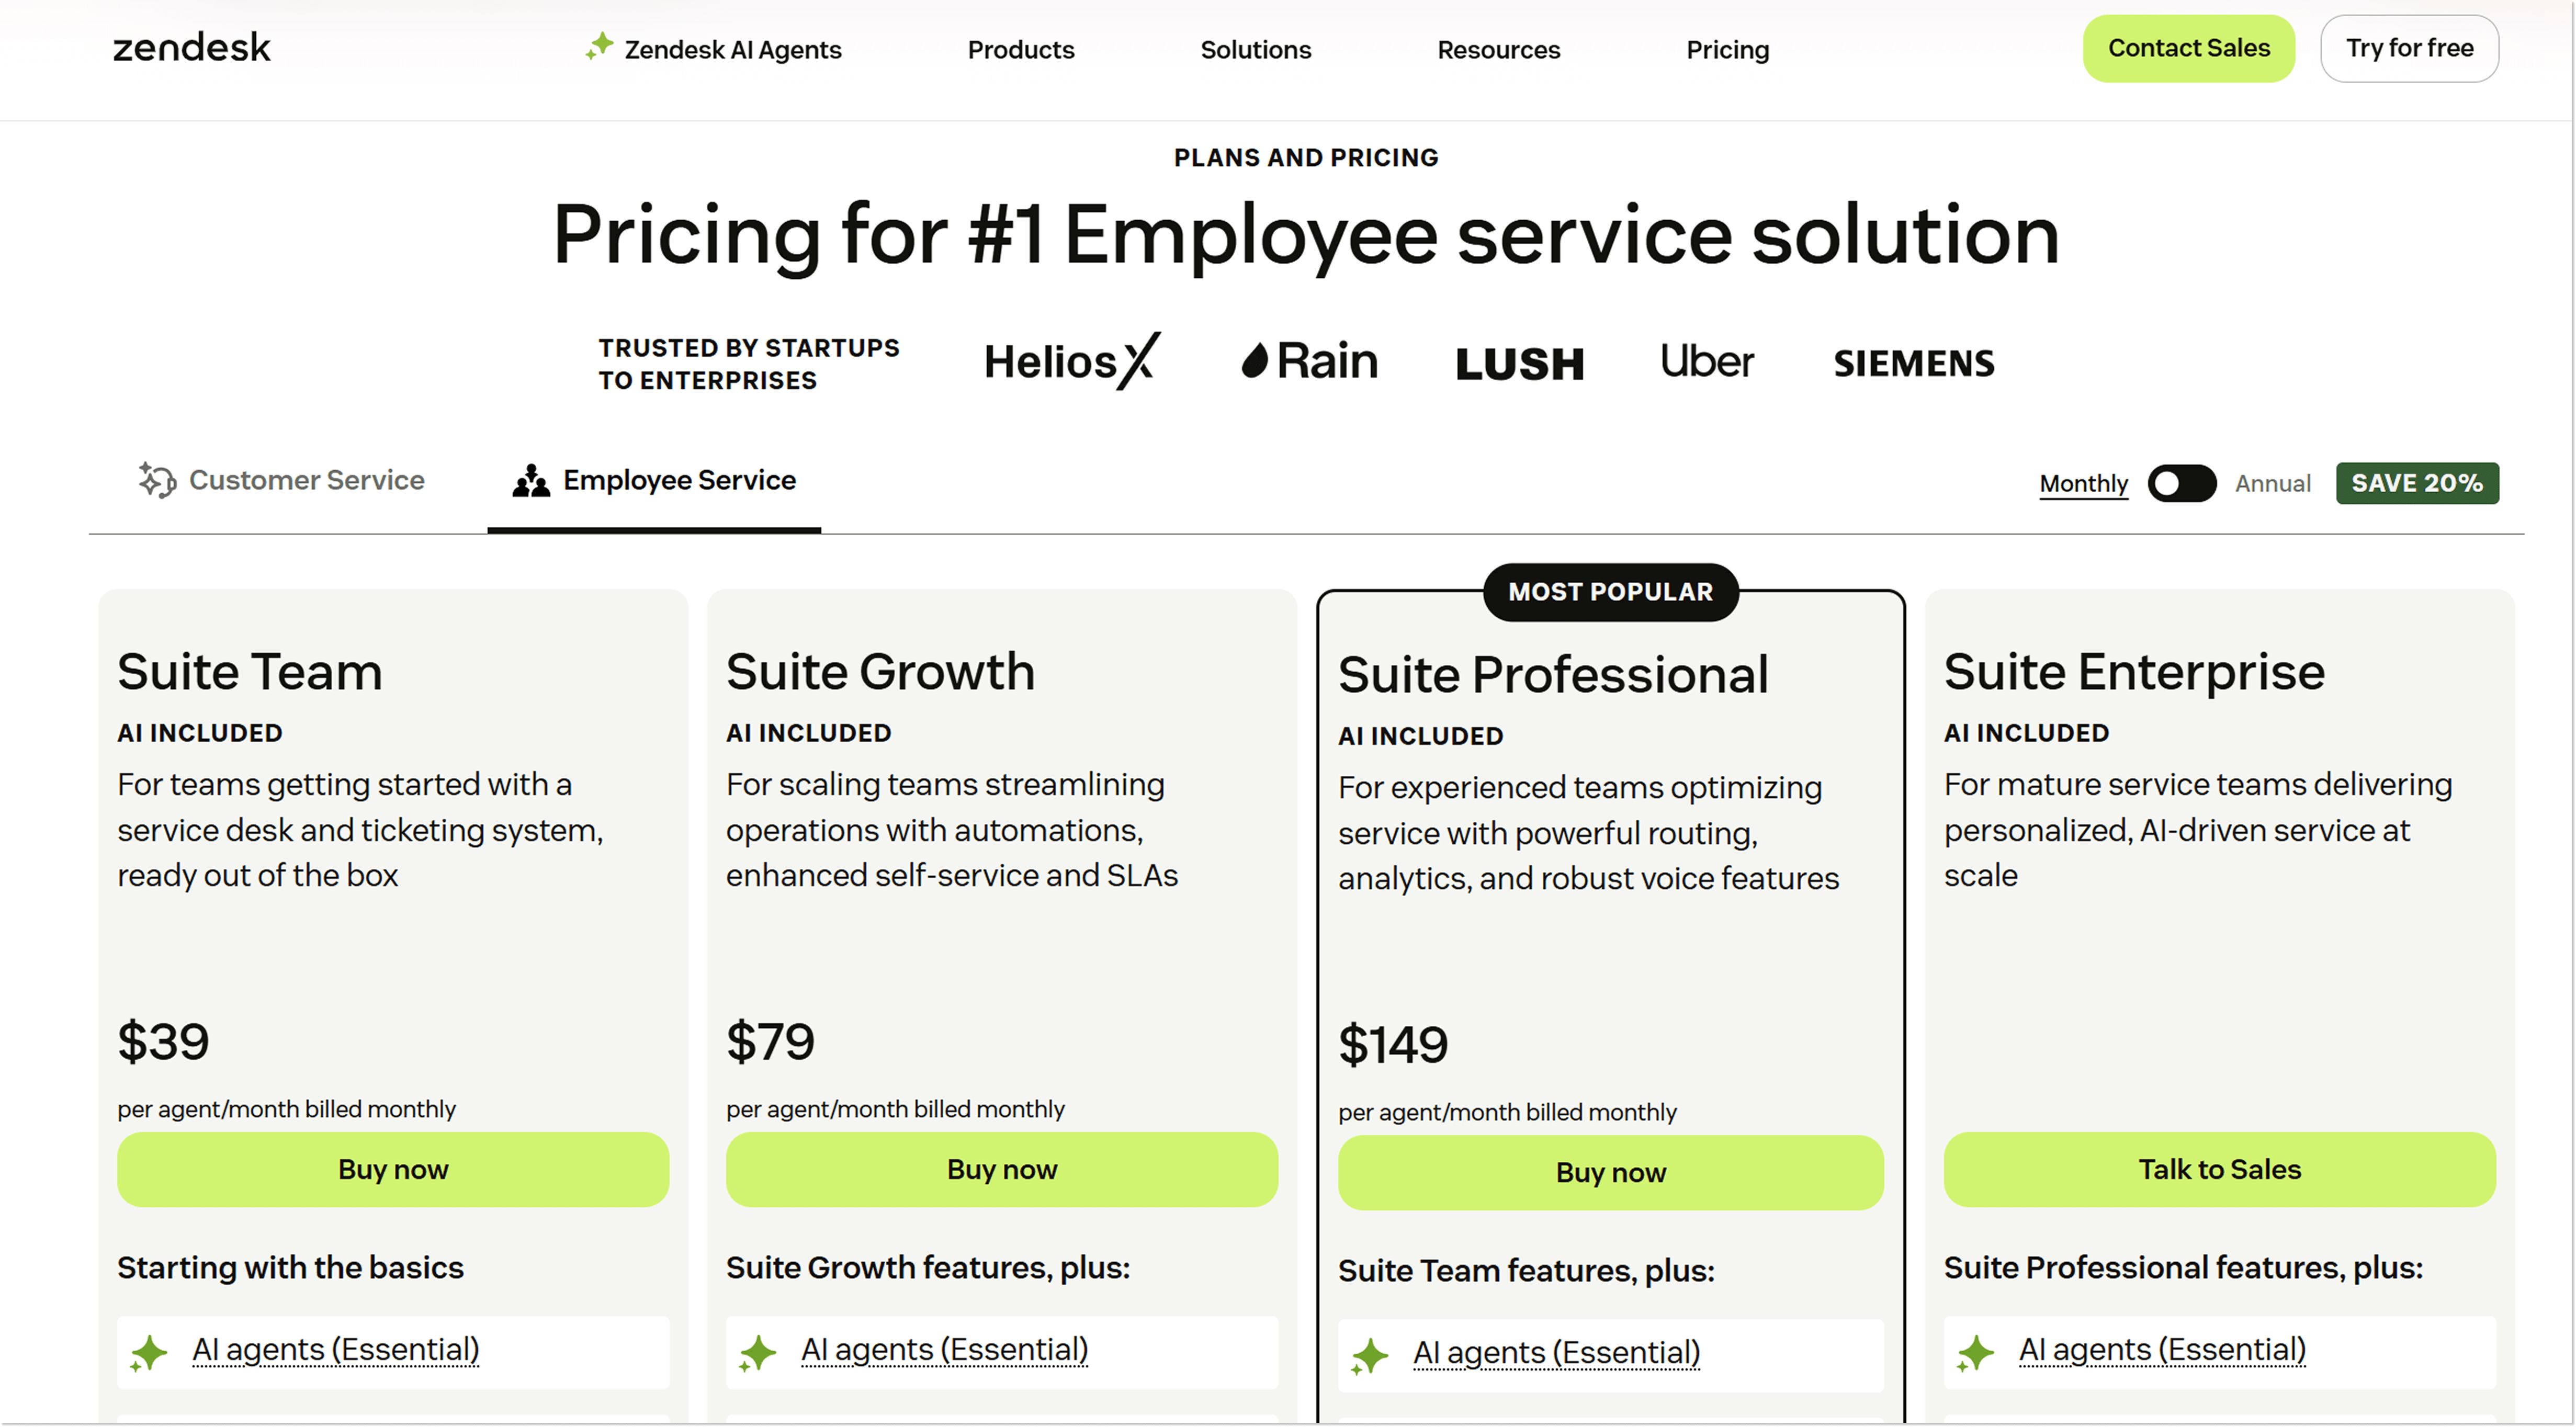
Task: Click the Contact Sales button
Action: [2189, 47]
